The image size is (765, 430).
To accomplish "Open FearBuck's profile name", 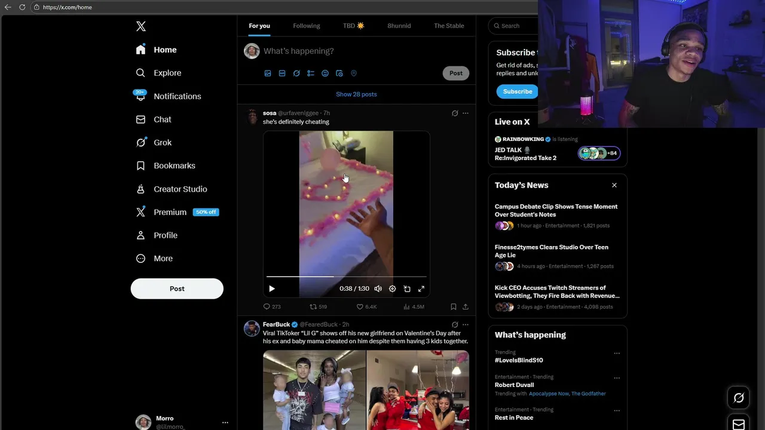I will 276,324.
